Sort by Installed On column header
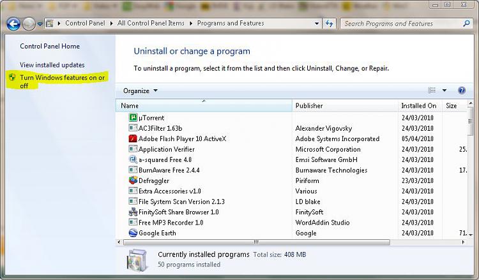The image size is (479, 280). pyautogui.click(x=420, y=105)
